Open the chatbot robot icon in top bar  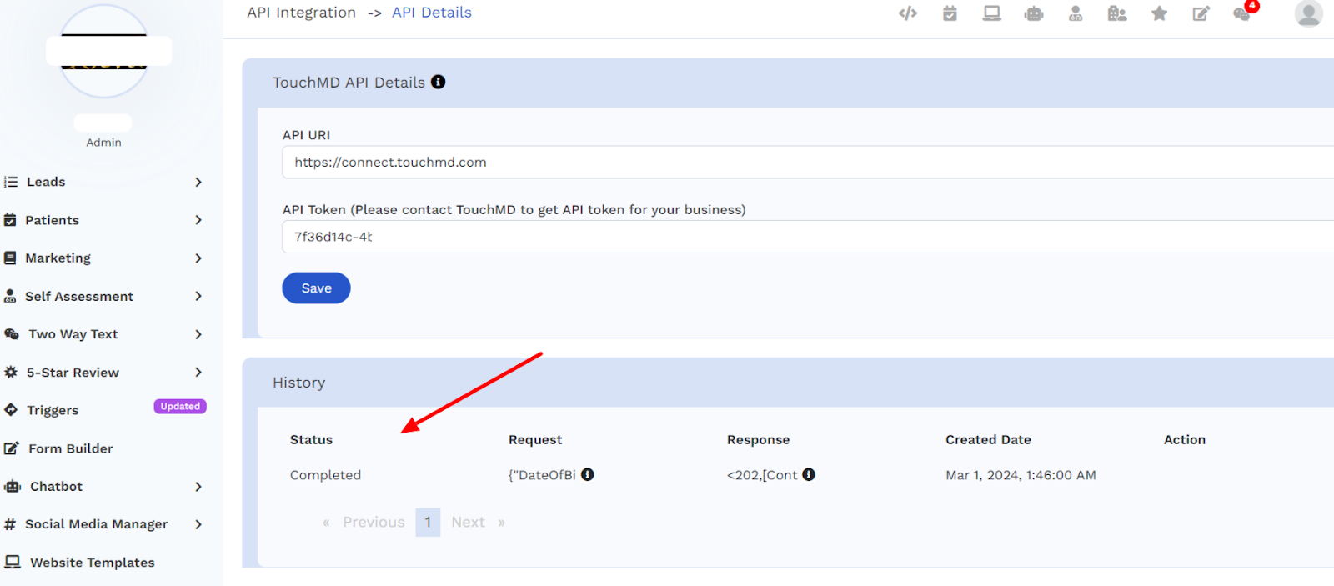[x=1034, y=13]
